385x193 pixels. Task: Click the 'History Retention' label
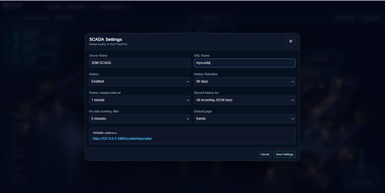coord(206,74)
